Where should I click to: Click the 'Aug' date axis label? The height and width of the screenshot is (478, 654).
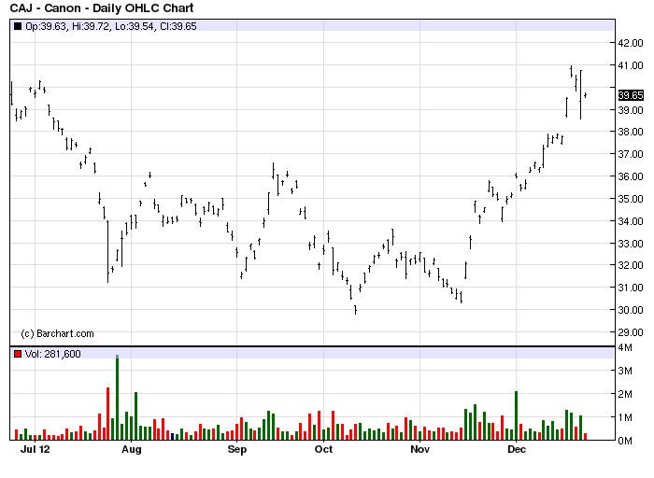point(132,449)
